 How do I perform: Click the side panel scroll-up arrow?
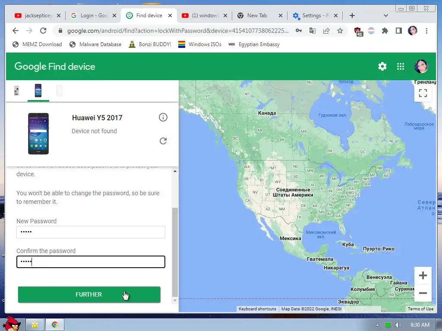(175, 171)
